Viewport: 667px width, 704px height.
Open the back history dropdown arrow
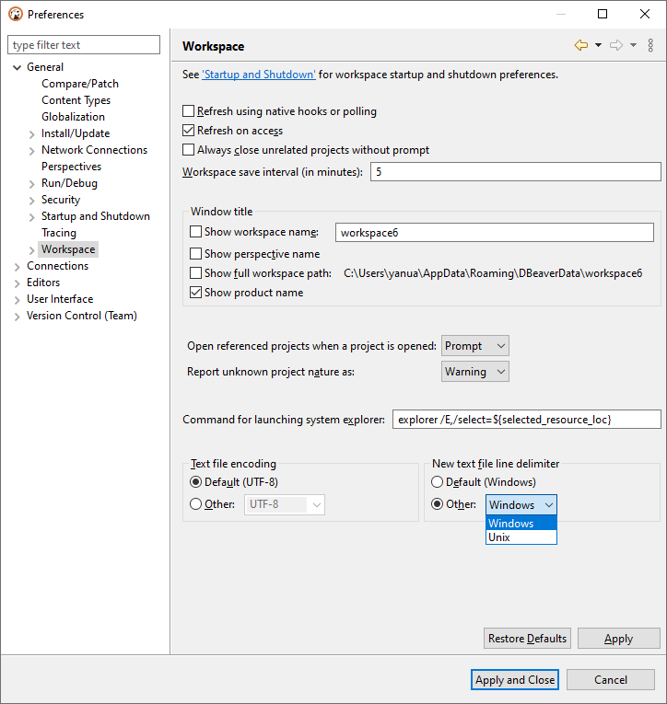tap(598, 45)
